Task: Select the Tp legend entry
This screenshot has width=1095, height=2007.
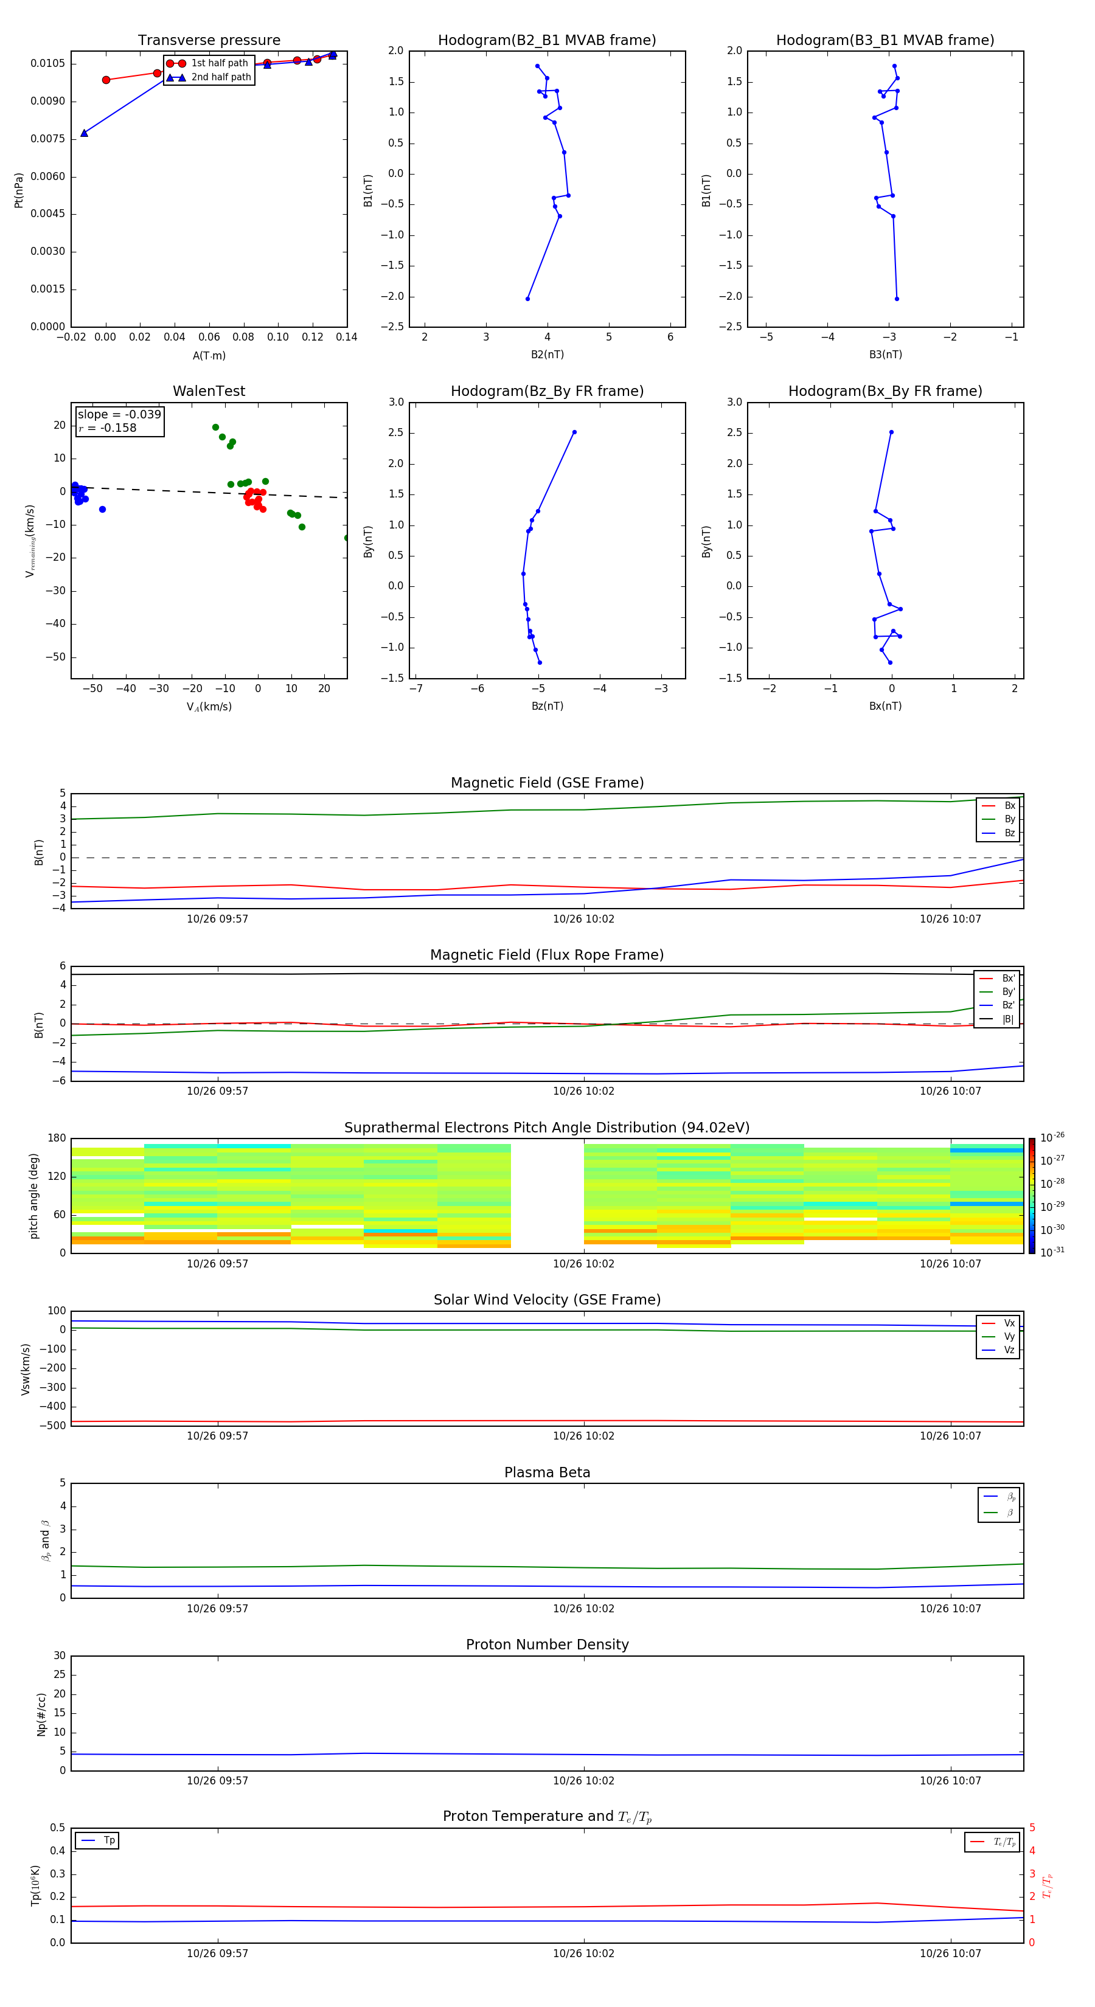Action: pos(97,1840)
